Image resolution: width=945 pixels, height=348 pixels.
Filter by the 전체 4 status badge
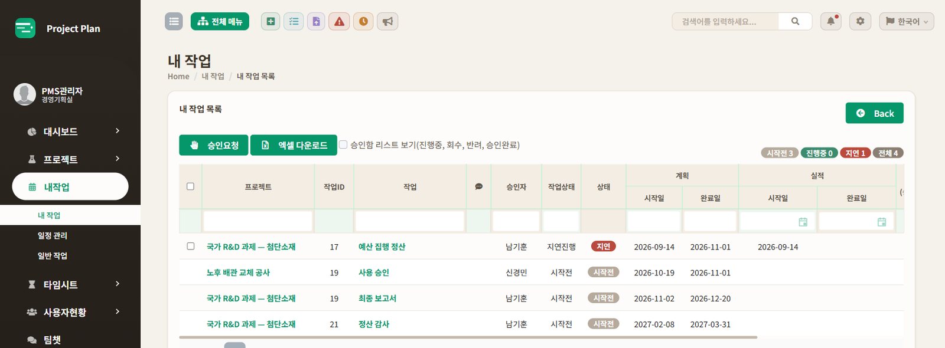click(888, 153)
